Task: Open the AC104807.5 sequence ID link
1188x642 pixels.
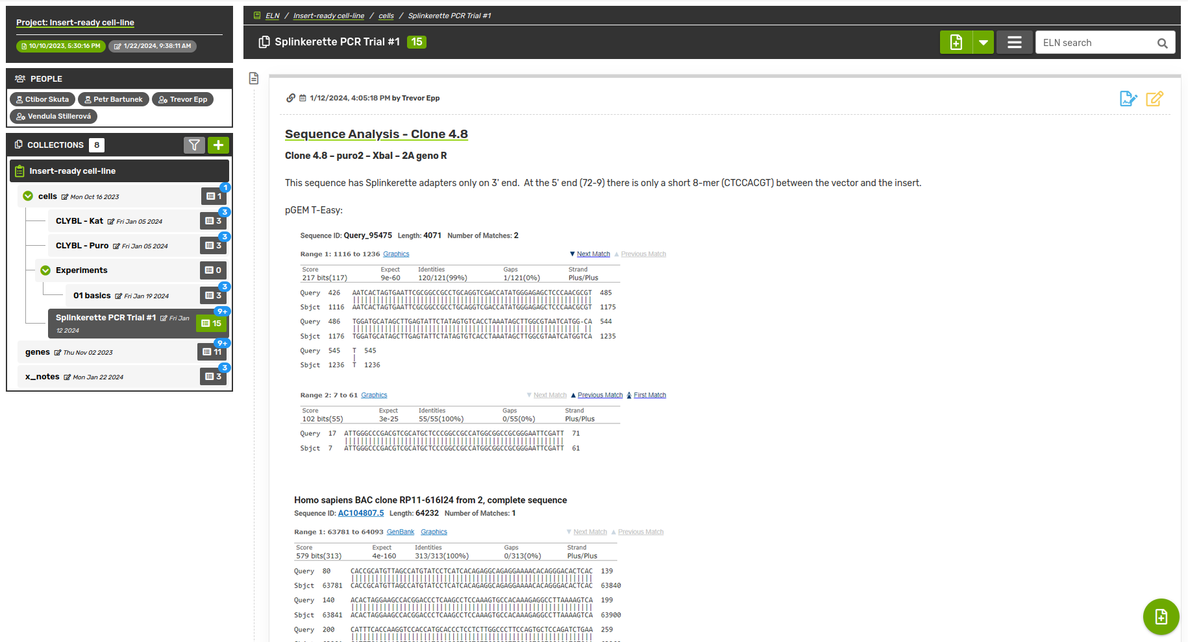Action: tap(361, 513)
